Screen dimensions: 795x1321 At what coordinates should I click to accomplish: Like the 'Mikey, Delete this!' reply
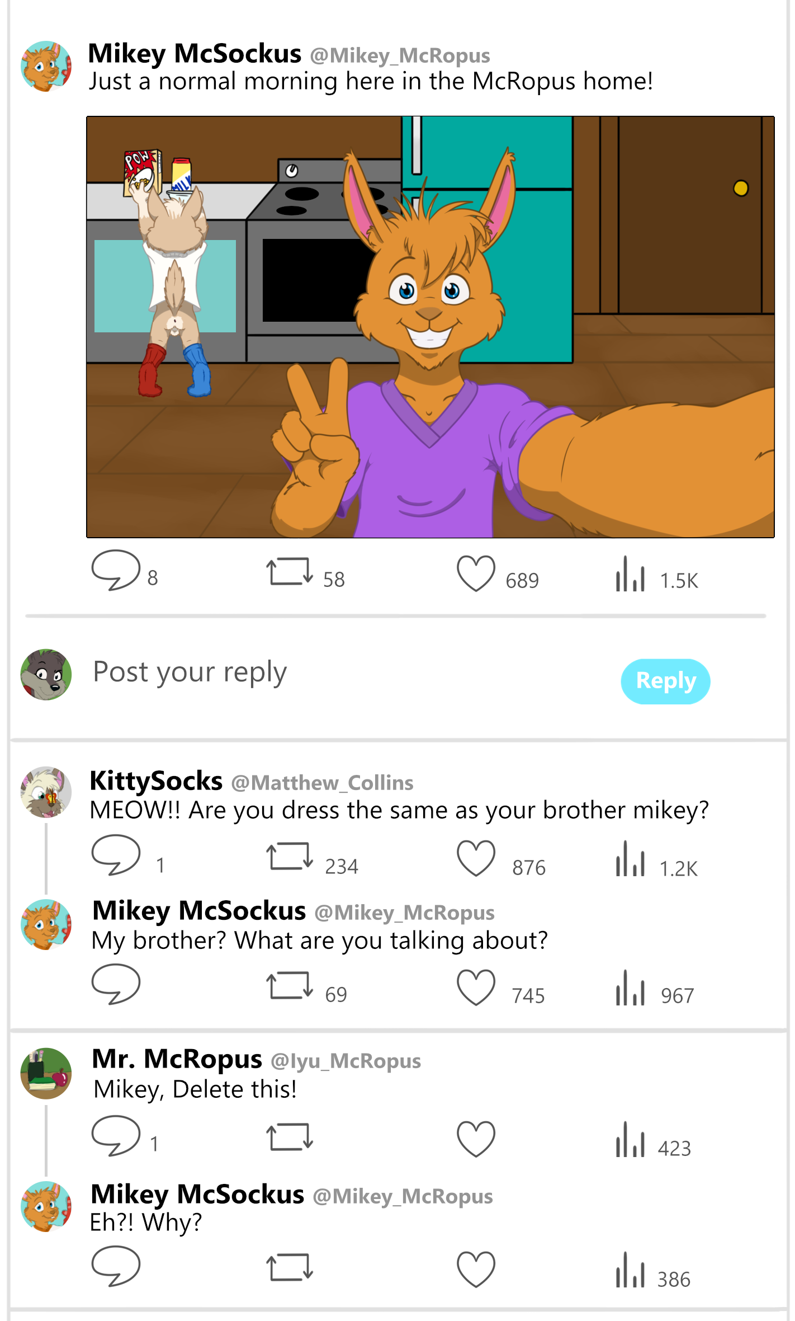click(476, 1139)
